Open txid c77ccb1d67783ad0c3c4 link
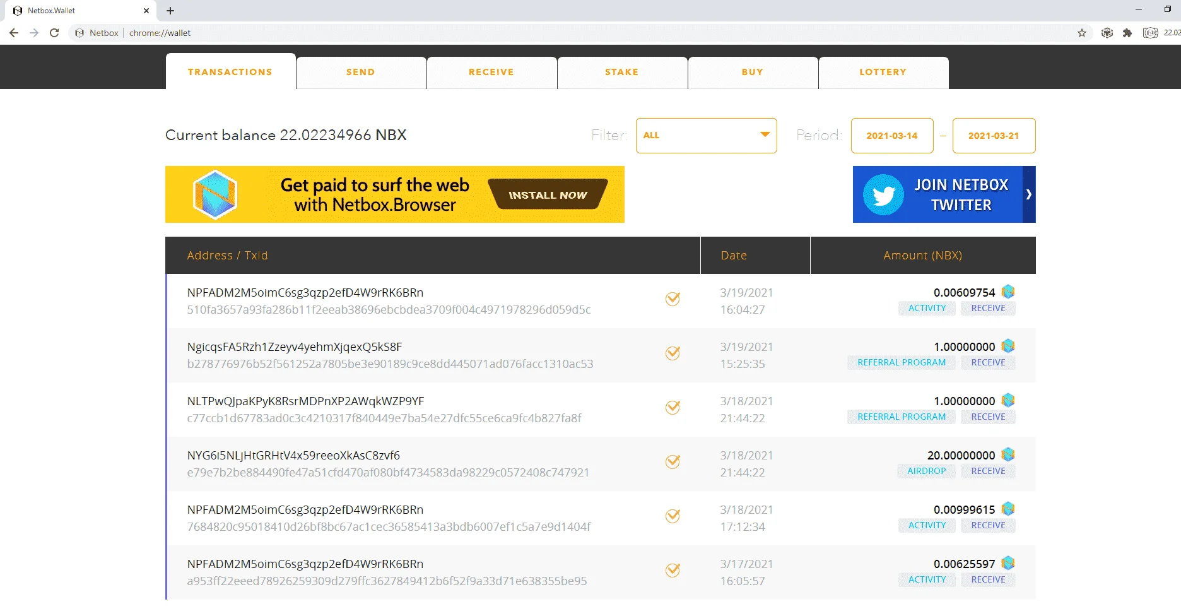The height and width of the screenshot is (616, 1181). pyautogui.click(x=384, y=418)
